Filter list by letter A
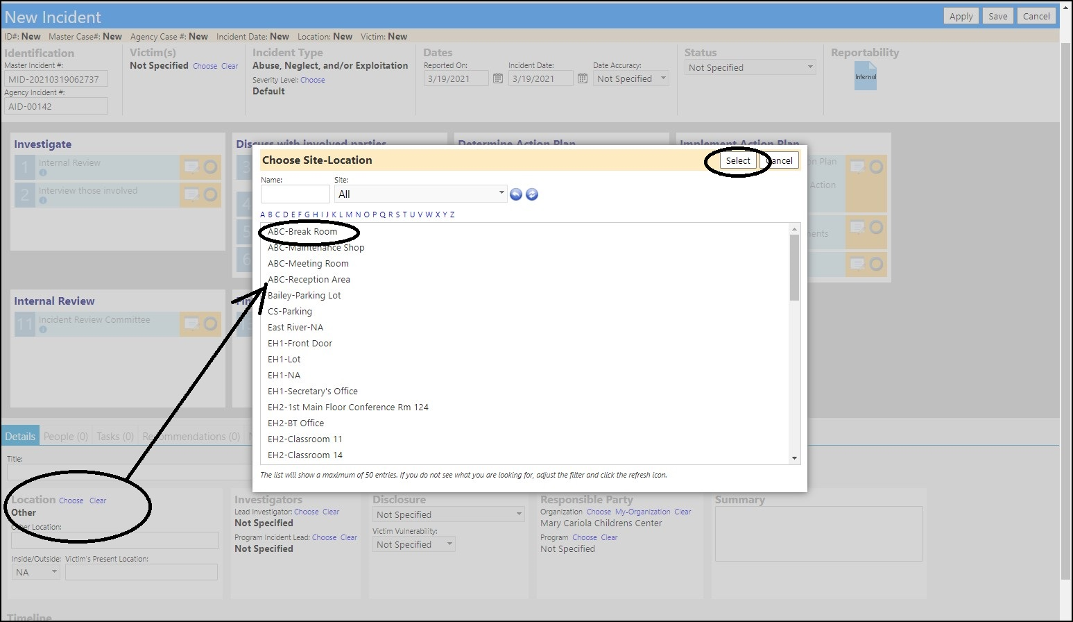 tap(263, 215)
